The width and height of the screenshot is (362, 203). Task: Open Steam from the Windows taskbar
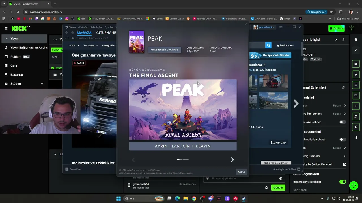(244, 198)
